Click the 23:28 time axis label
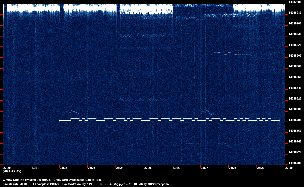Image resolution: width=304 pixels, height=187 pixels. tap(233, 168)
